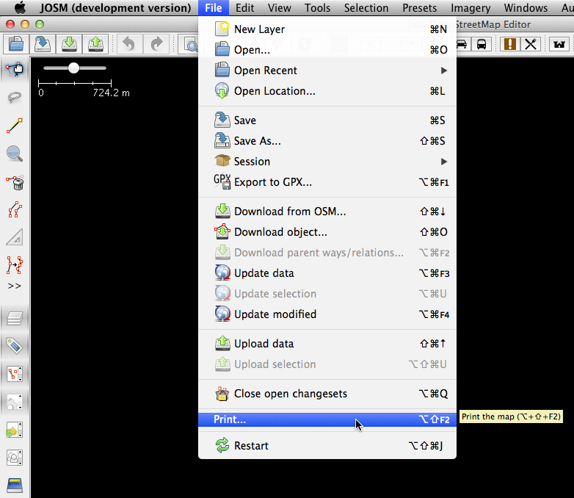The height and width of the screenshot is (498, 574).
Task: Click the undo arrow in toolbar
Action: pos(128,44)
